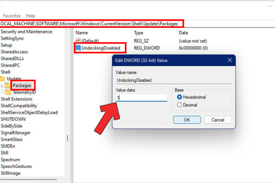Select the SideBySide key
Image resolution: width=275 pixels, height=183 pixels.
point(12,126)
